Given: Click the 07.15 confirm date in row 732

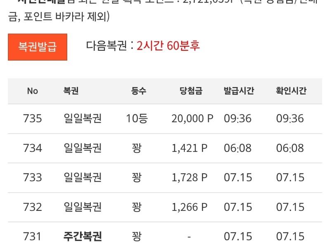Looking at the screenshot, I should tap(290, 207).
